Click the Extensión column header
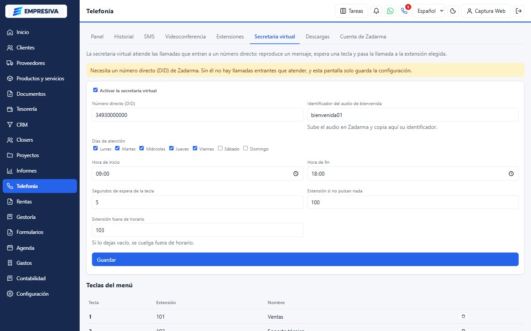 tap(166, 303)
